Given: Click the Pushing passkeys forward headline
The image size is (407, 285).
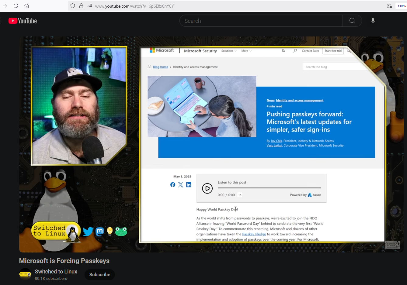Looking at the screenshot, I should tap(309, 122).
